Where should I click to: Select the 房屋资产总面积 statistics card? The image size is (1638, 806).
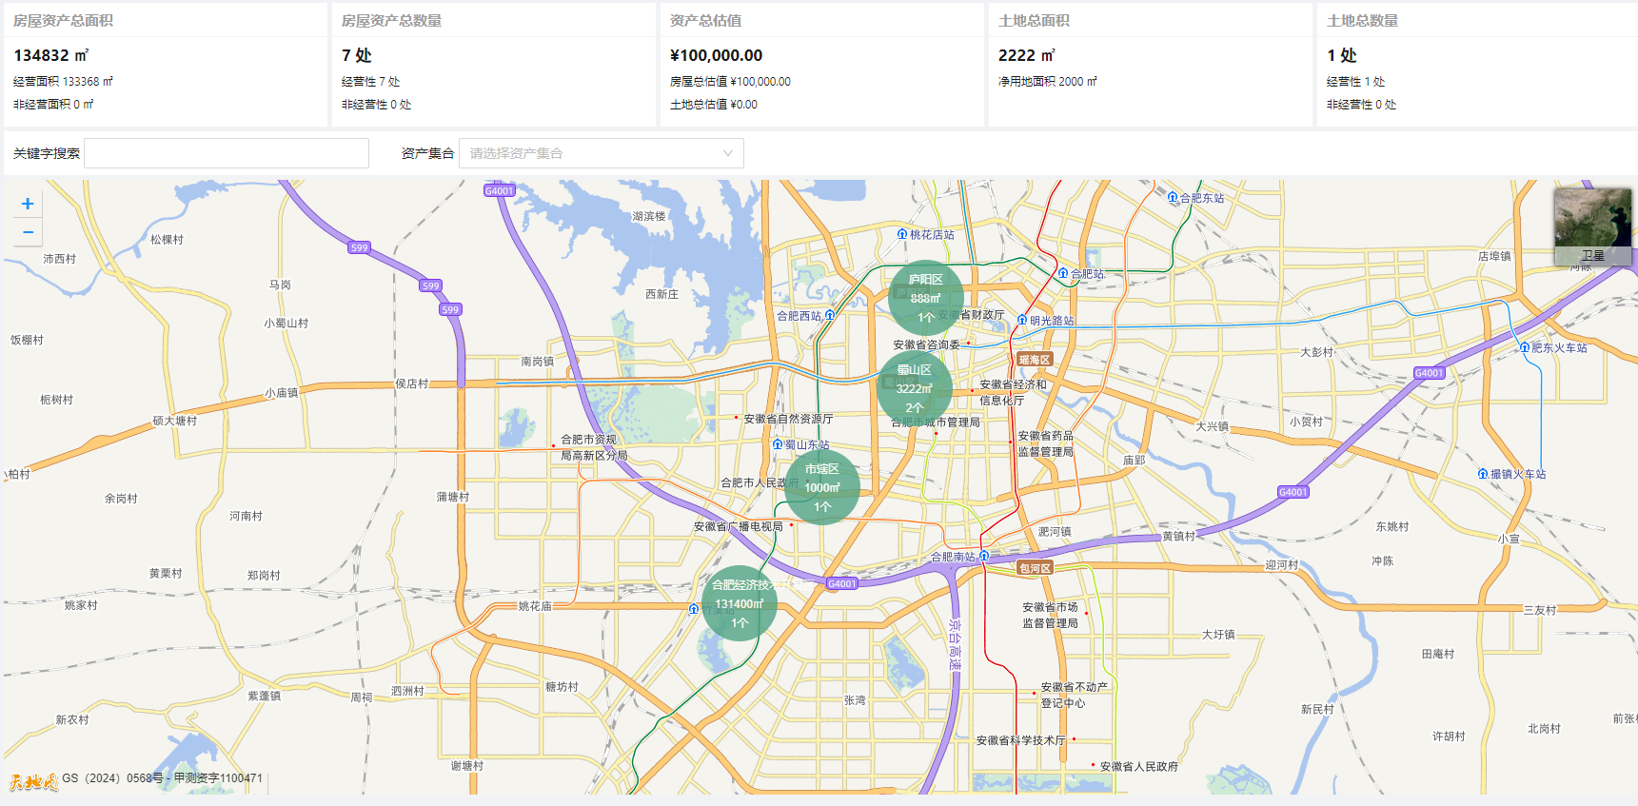pos(166,65)
